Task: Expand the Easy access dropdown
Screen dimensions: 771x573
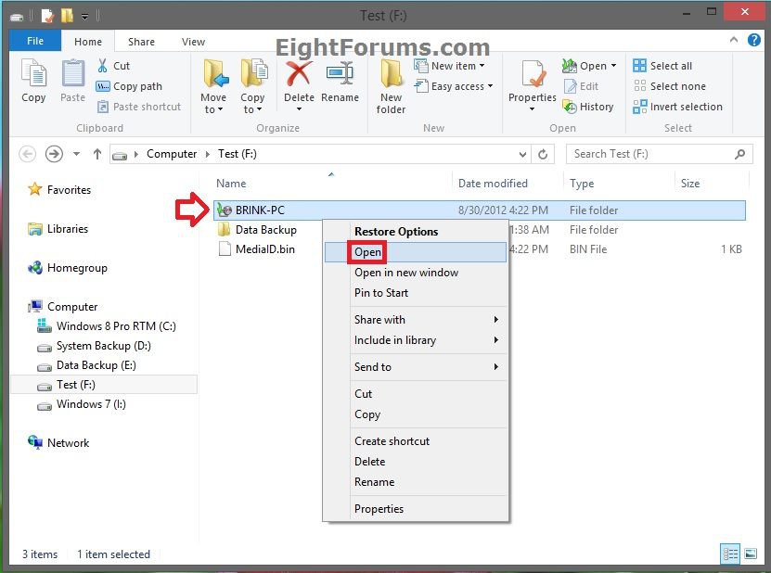Action: [490, 86]
